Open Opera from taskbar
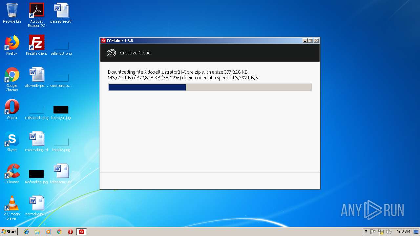Screen dimensions: 420x236 click(x=70, y=232)
